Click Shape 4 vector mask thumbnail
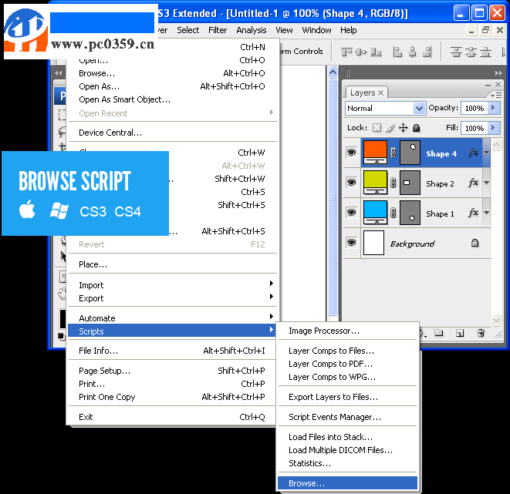The height and width of the screenshot is (494, 510). pyautogui.click(x=410, y=153)
